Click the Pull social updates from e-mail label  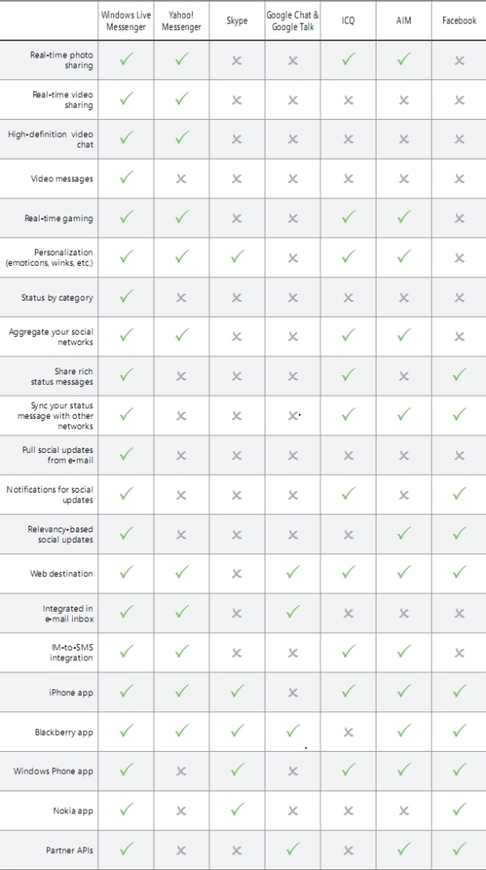58,455
